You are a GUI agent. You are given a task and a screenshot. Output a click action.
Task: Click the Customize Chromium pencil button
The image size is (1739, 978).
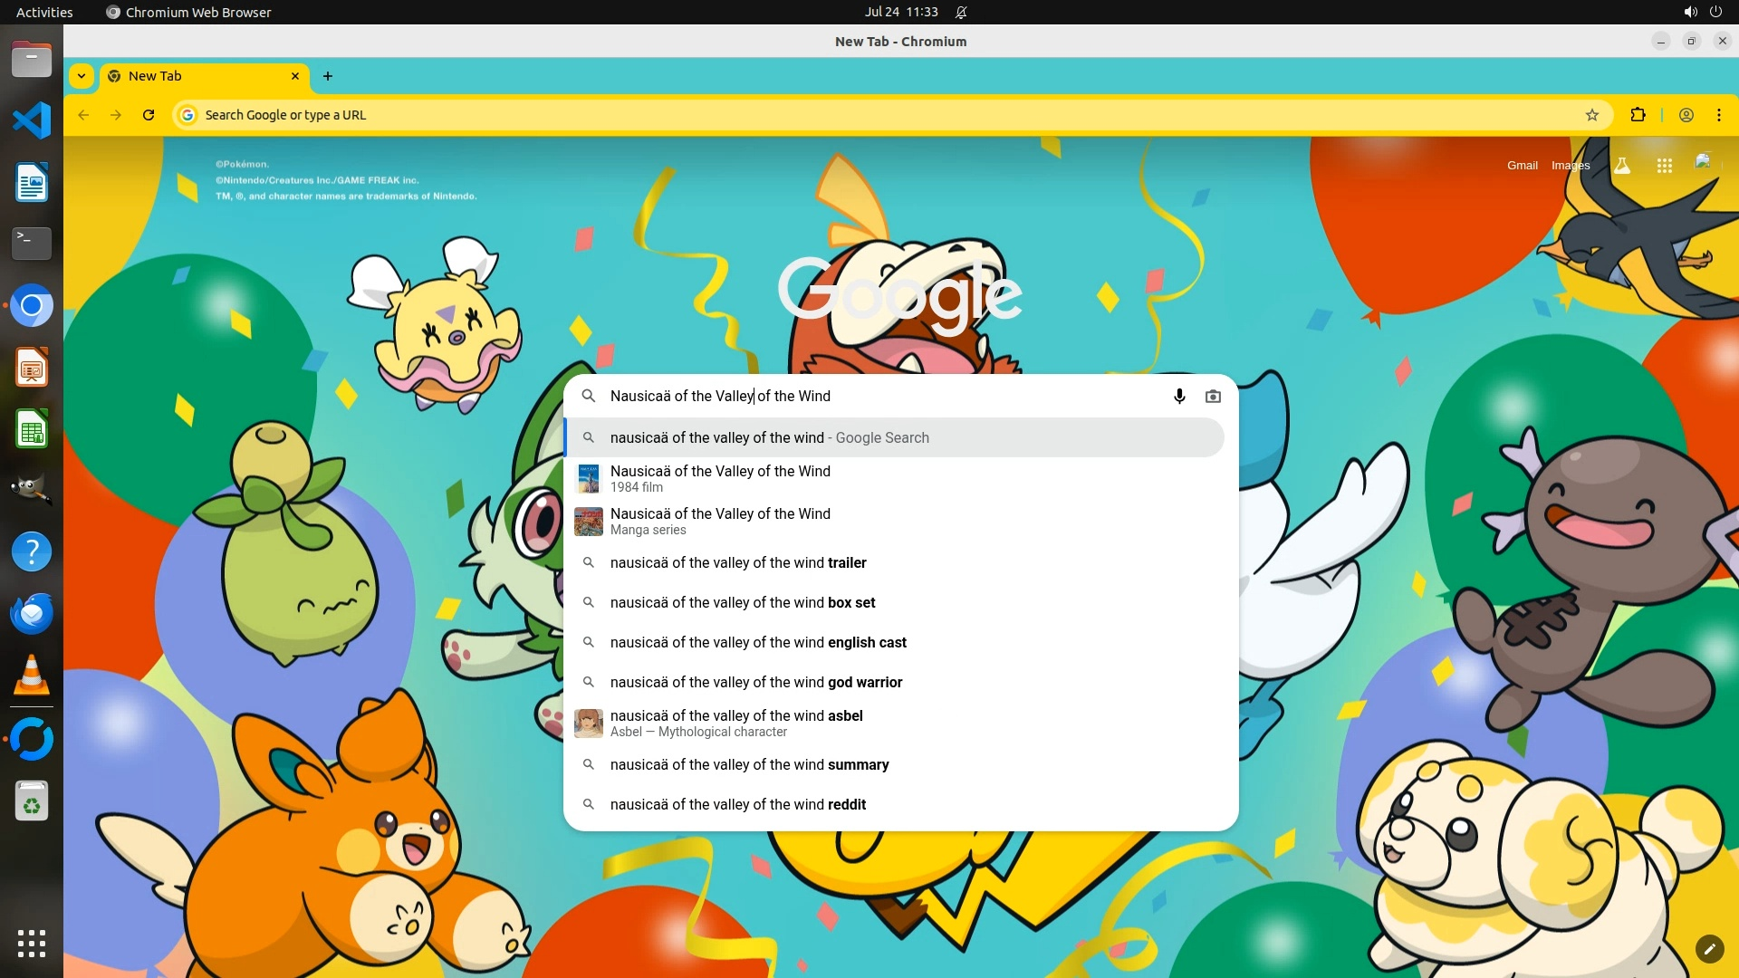(x=1709, y=948)
